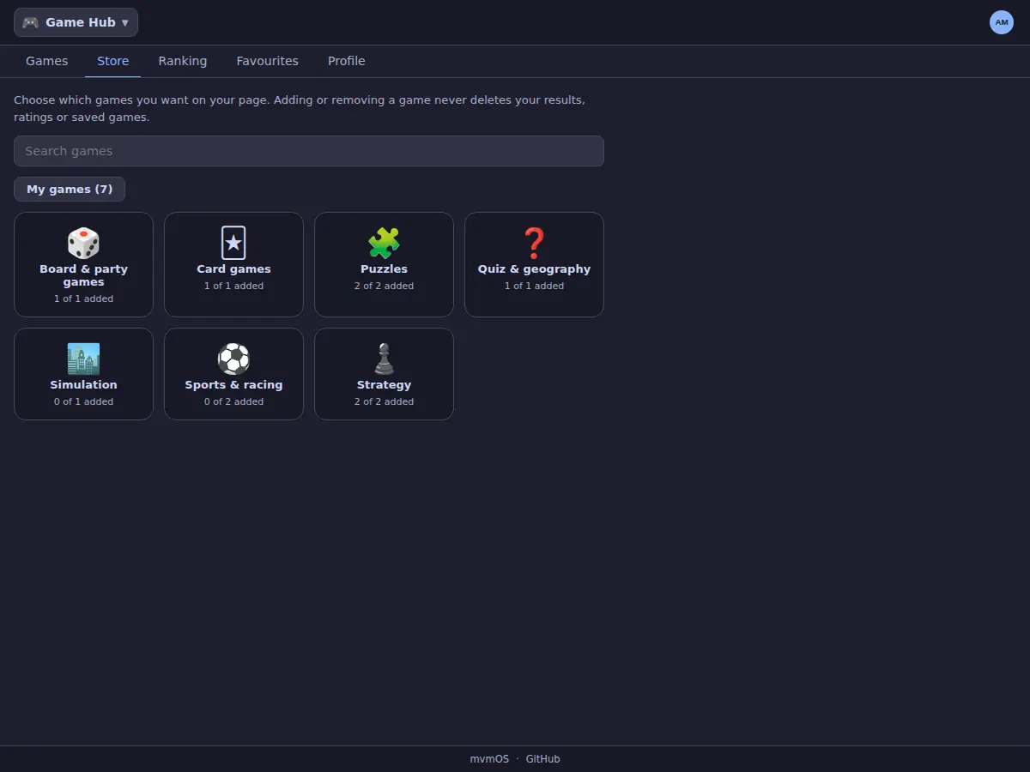Click the "Puzzles" category title

[x=384, y=268]
